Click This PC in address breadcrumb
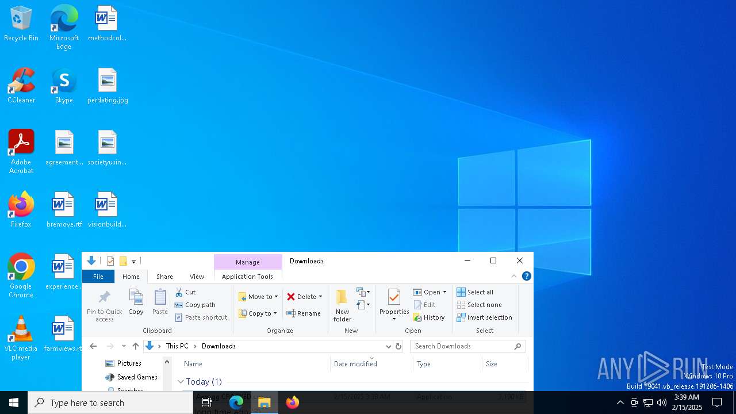Viewport: 736px width, 414px height. (x=177, y=346)
